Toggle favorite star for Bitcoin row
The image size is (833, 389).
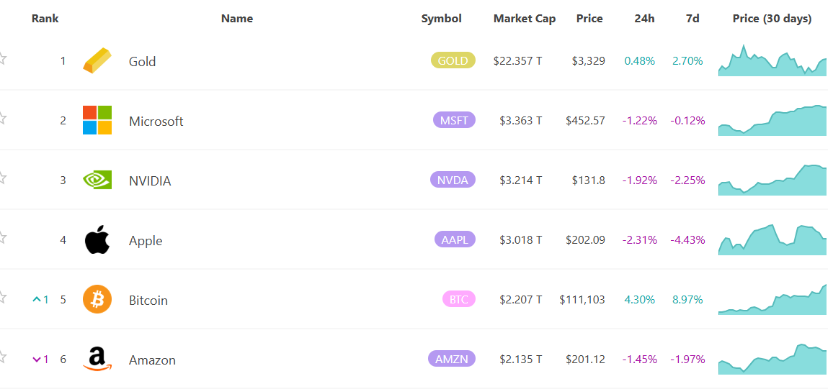click(x=2, y=297)
